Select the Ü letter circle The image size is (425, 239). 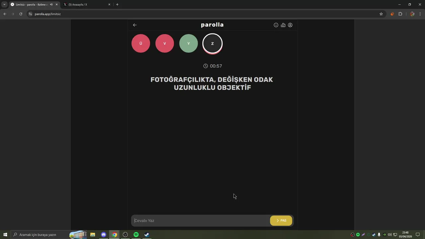pyautogui.click(x=141, y=43)
